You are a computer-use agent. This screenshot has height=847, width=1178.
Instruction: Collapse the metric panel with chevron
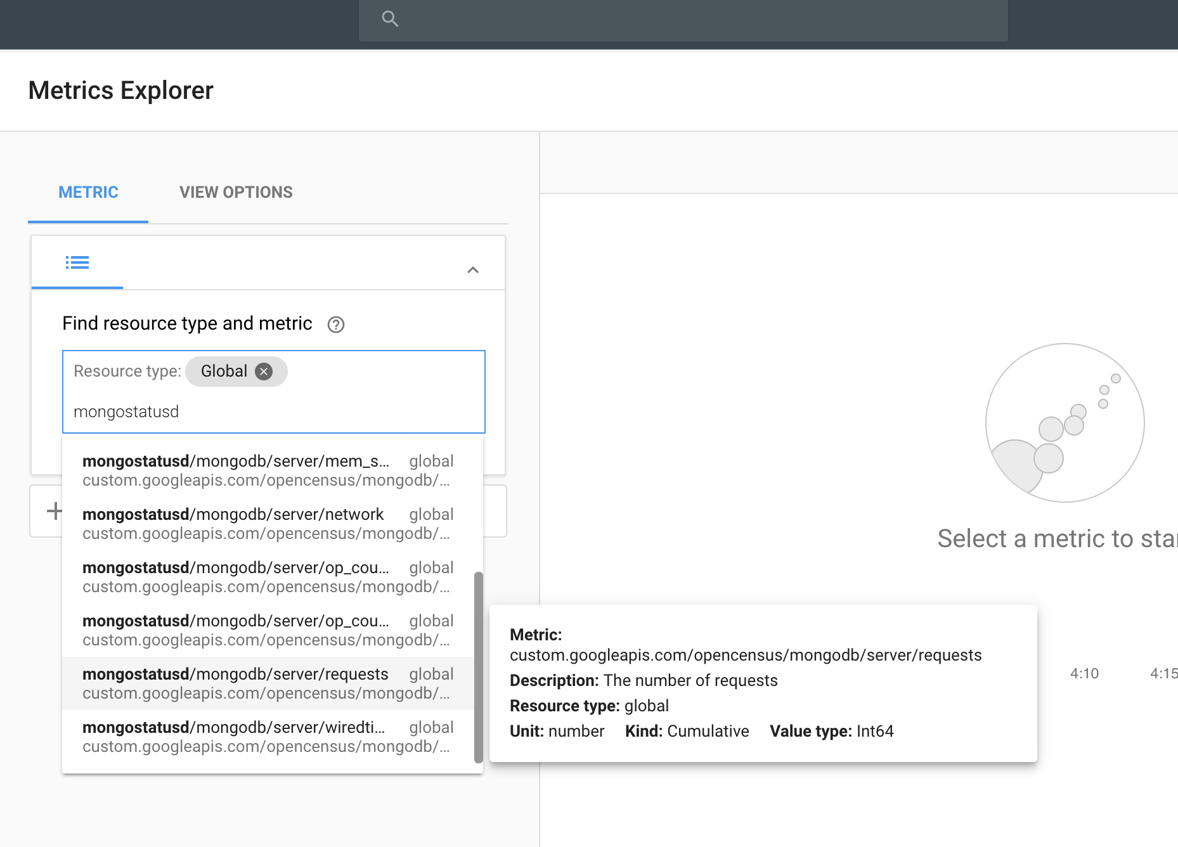click(473, 270)
